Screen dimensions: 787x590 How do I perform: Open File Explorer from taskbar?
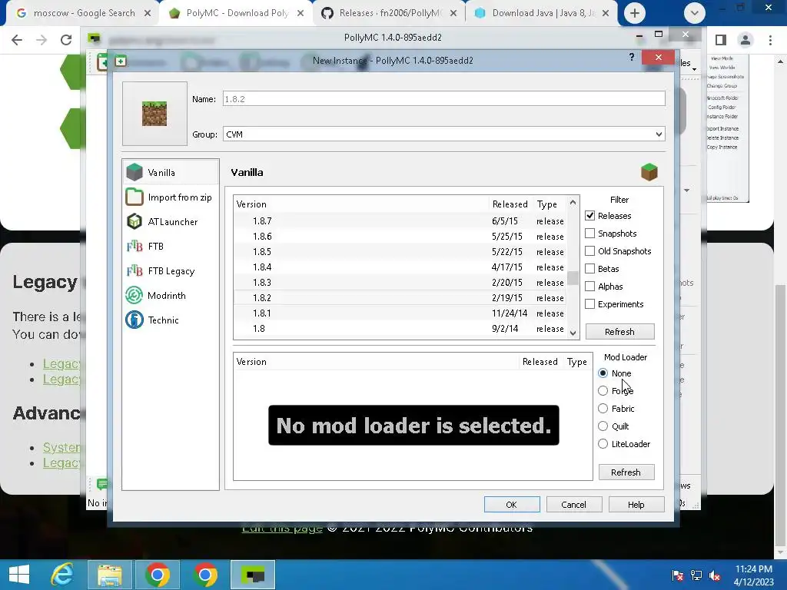click(110, 575)
